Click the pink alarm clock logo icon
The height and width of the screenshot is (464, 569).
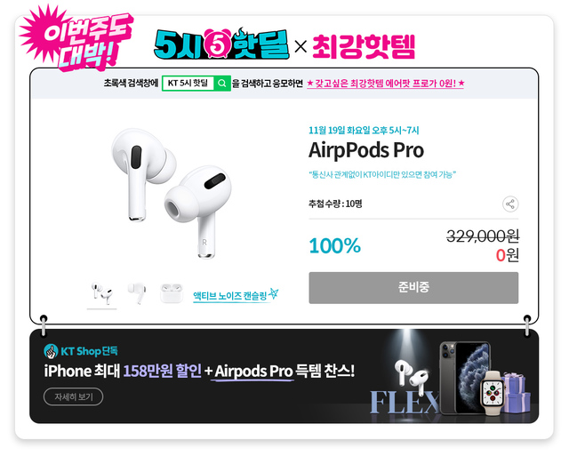click(x=218, y=44)
